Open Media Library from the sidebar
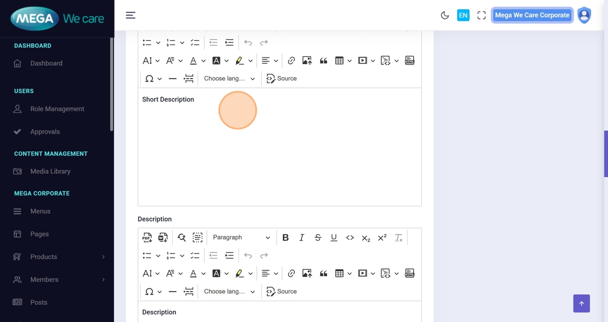The image size is (608, 322). [50, 172]
